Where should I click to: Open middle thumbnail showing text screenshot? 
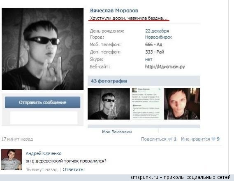click(147, 103)
